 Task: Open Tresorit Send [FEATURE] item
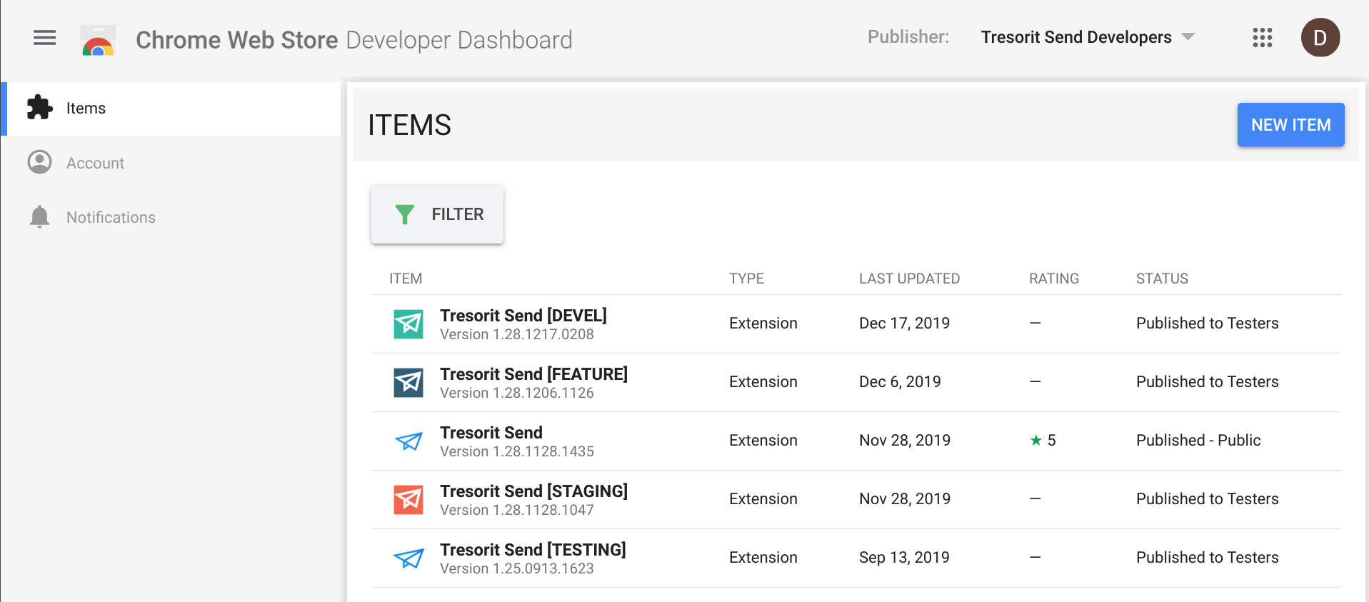tap(533, 374)
